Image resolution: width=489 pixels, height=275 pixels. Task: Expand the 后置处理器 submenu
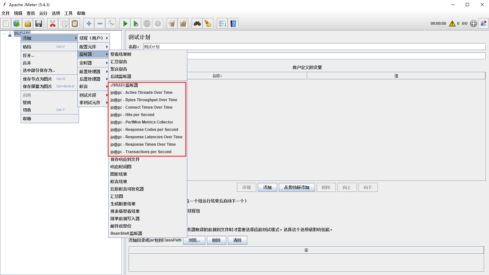pyautogui.click(x=93, y=79)
